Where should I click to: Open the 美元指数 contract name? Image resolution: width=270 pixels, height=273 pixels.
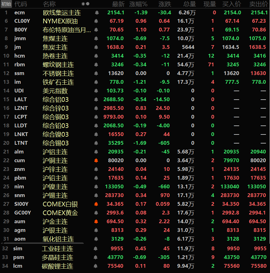pos(55,91)
